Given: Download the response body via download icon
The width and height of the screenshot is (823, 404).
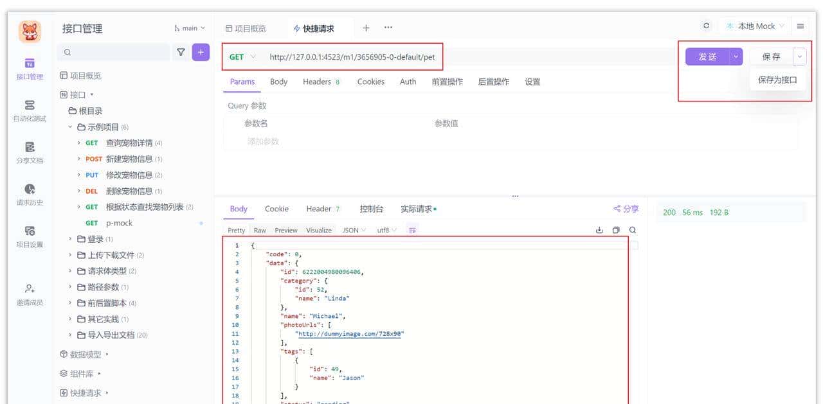Looking at the screenshot, I should tap(599, 229).
